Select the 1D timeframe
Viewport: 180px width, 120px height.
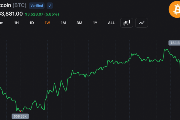(31, 23)
